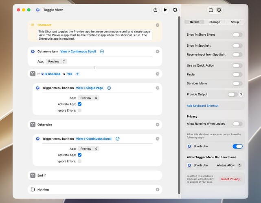Click the Share shortcut icon in toolbar
Viewport: 261px width, 203px height.
(155, 10)
